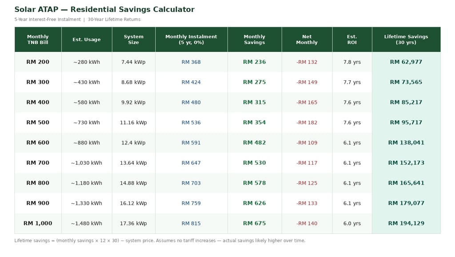Image resolution: width=455 pixels, height=257 pixels.
Task: Click the RM 200 bill row cell
Action: 38,62
